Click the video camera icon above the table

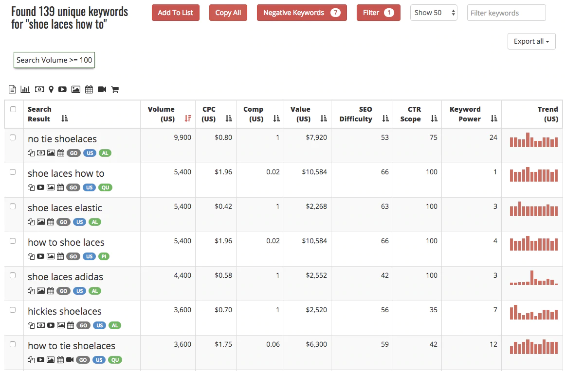pyautogui.click(x=102, y=89)
